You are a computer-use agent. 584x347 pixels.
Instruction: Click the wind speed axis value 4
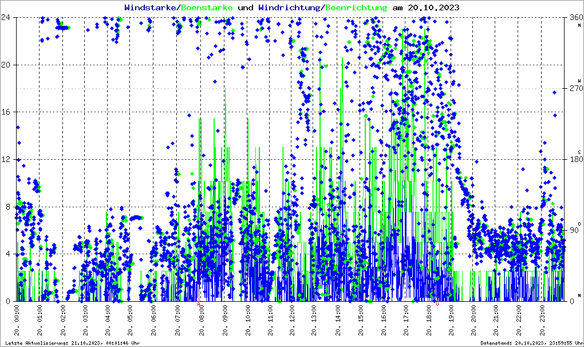point(8,254)
